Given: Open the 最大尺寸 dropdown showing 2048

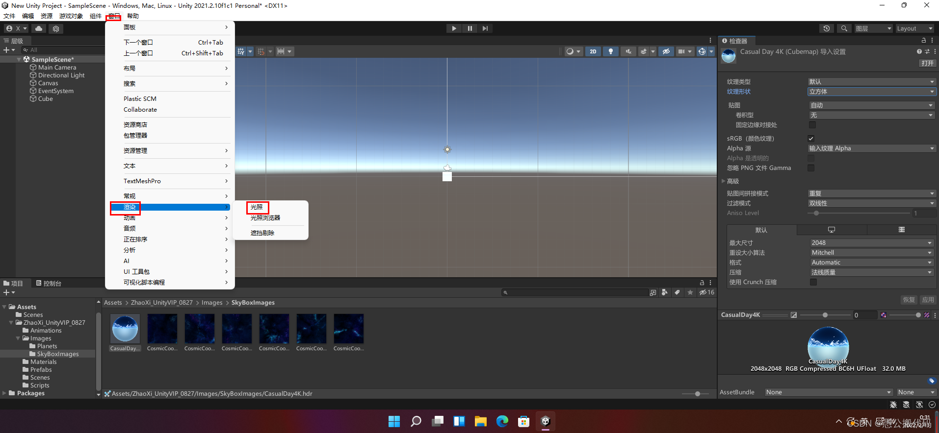Looking at the screenshot, I should (x=872, y=243).
